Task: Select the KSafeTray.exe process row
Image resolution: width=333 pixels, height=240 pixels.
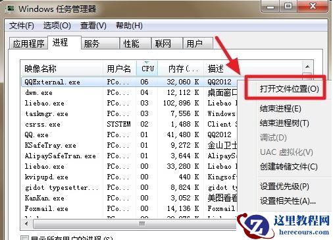Action: pos(130,145)
